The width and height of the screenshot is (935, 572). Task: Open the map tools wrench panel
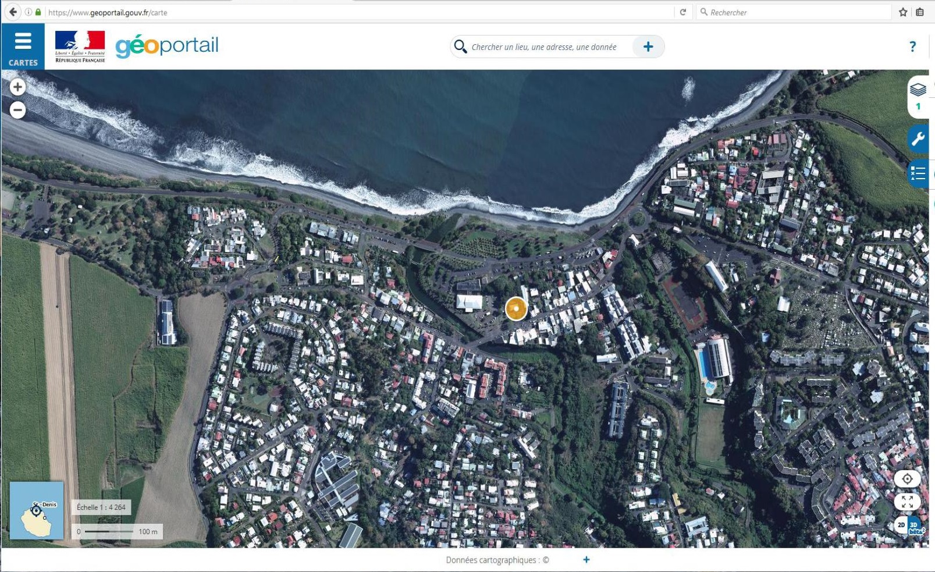click(x=918, y=139)
